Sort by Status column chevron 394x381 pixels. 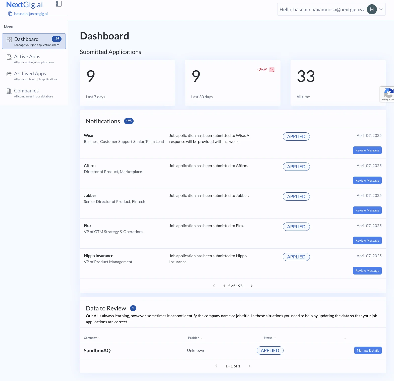point(275,338)
